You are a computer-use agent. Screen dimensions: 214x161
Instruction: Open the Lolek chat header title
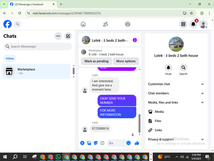pos(110,40)
